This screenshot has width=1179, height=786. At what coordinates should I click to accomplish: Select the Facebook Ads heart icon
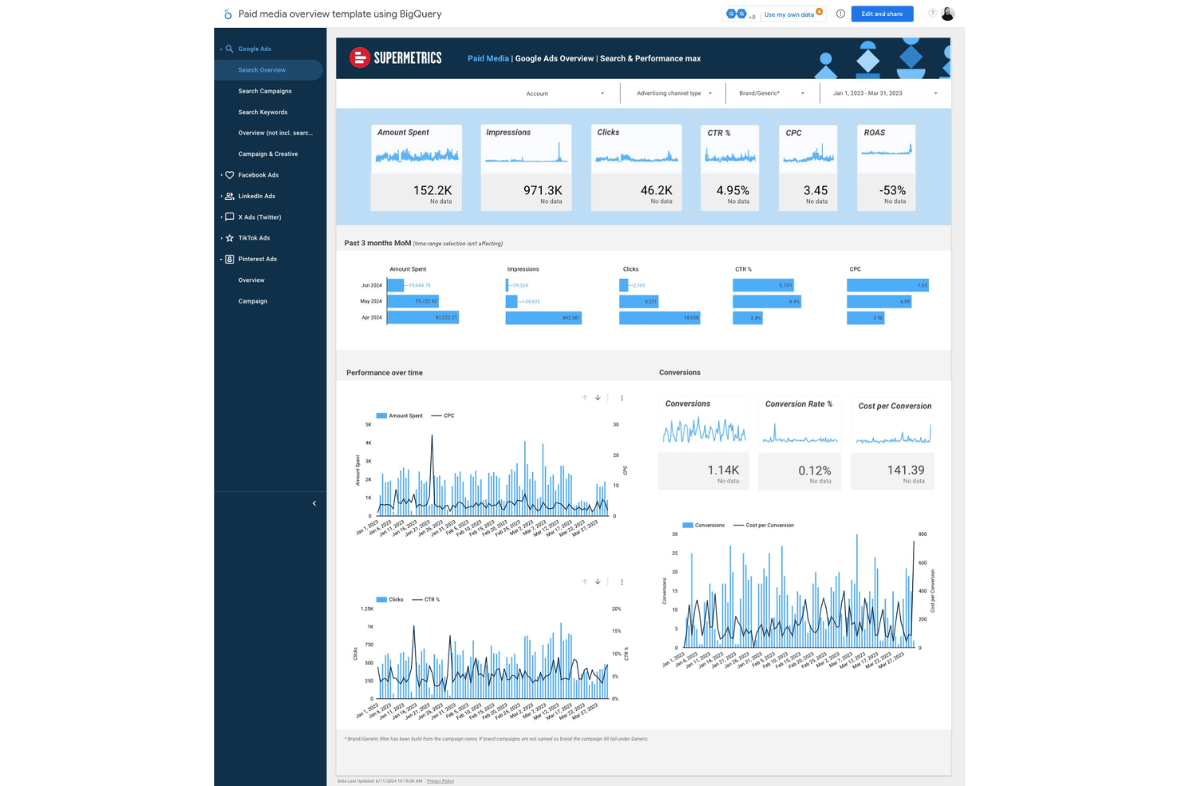pyautogui.click(x=229, y=175)
